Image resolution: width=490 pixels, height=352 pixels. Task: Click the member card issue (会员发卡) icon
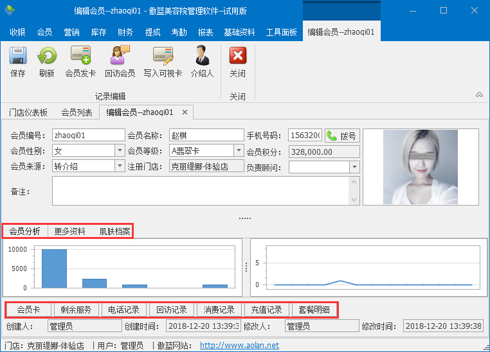(x=80, y=57)
